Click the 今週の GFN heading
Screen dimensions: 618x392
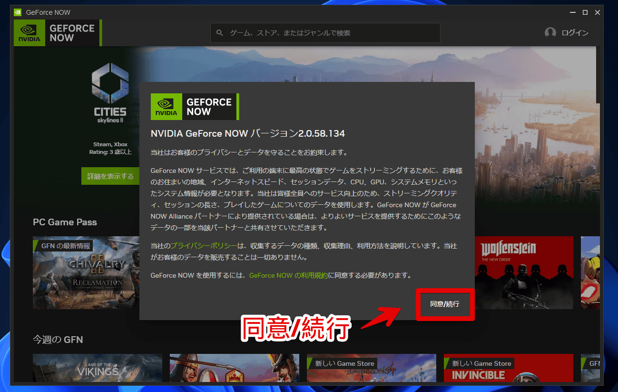coord(58,340)
